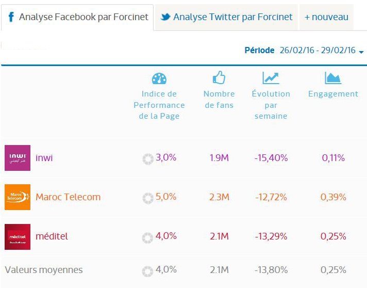Image resolution: width=367 pixels, height=288 pixels.
Task: Click the inwi logo thumbnail
Action: tap(18, 158)
